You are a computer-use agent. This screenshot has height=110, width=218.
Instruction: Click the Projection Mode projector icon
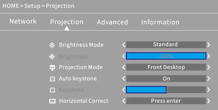coord(52,68)
